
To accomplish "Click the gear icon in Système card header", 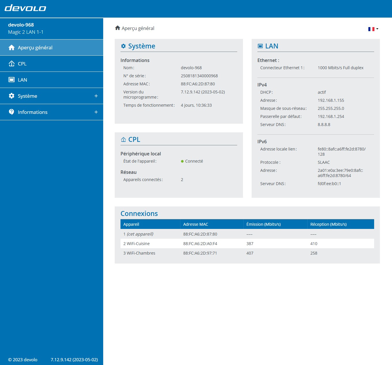I will (123, 46).
